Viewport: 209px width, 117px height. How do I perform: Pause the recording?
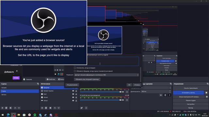pos(206,93)
